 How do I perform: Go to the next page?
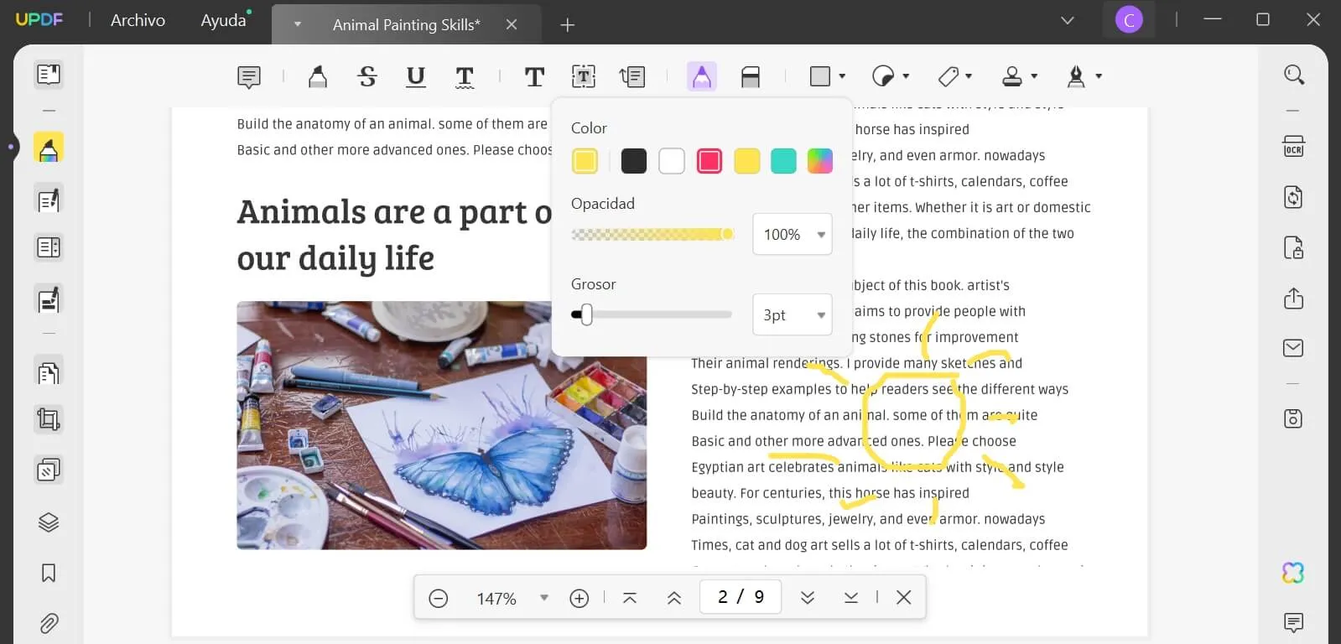808,598
